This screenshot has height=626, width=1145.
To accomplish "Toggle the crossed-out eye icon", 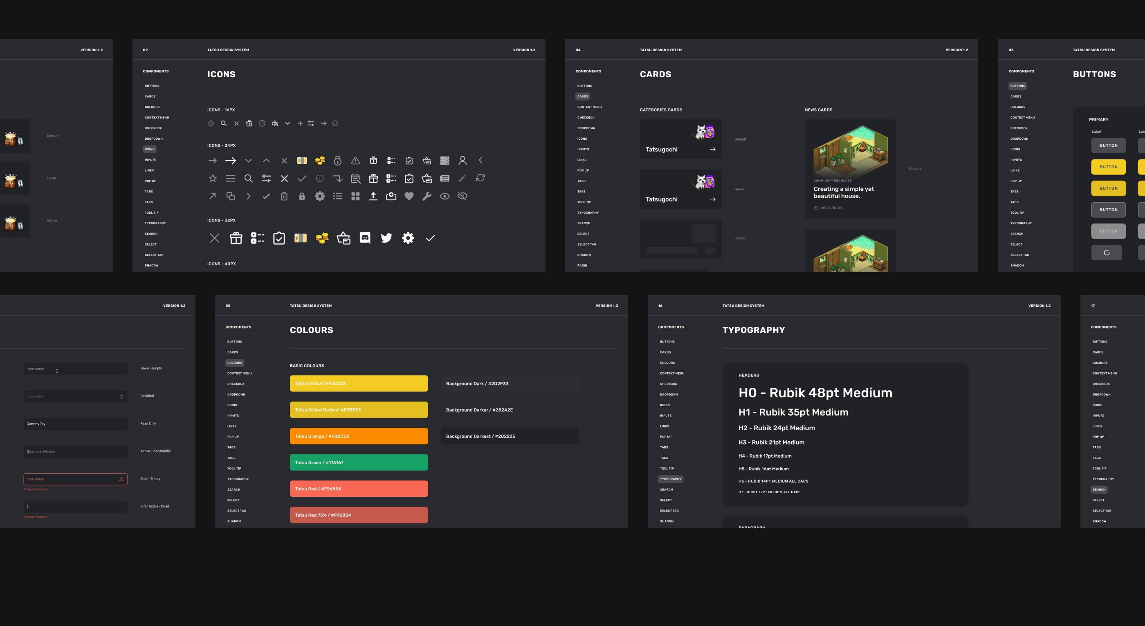I will coord(462,197).
